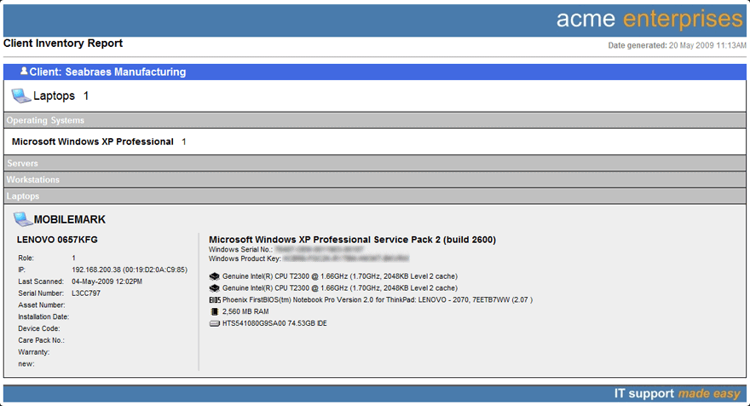Click the Date generated timestamp
750x406 pixels.
[x=677, y=45]
